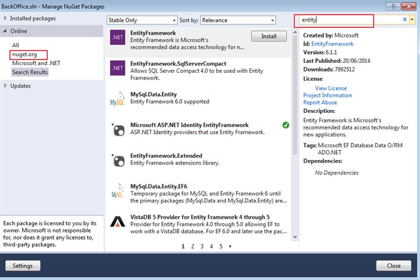Open the Stable Only filter dropdown
The height and width of the screenshot is (280, 420).
pos(142,20)
